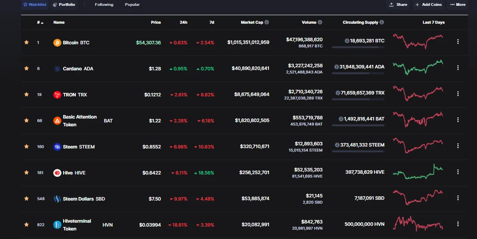This screenshot has height=239, width=477.
Task: Click info icon beside TRON supply
Action: [x=338, y=93]
